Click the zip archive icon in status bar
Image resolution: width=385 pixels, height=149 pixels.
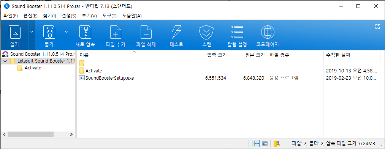click(277, 144)
